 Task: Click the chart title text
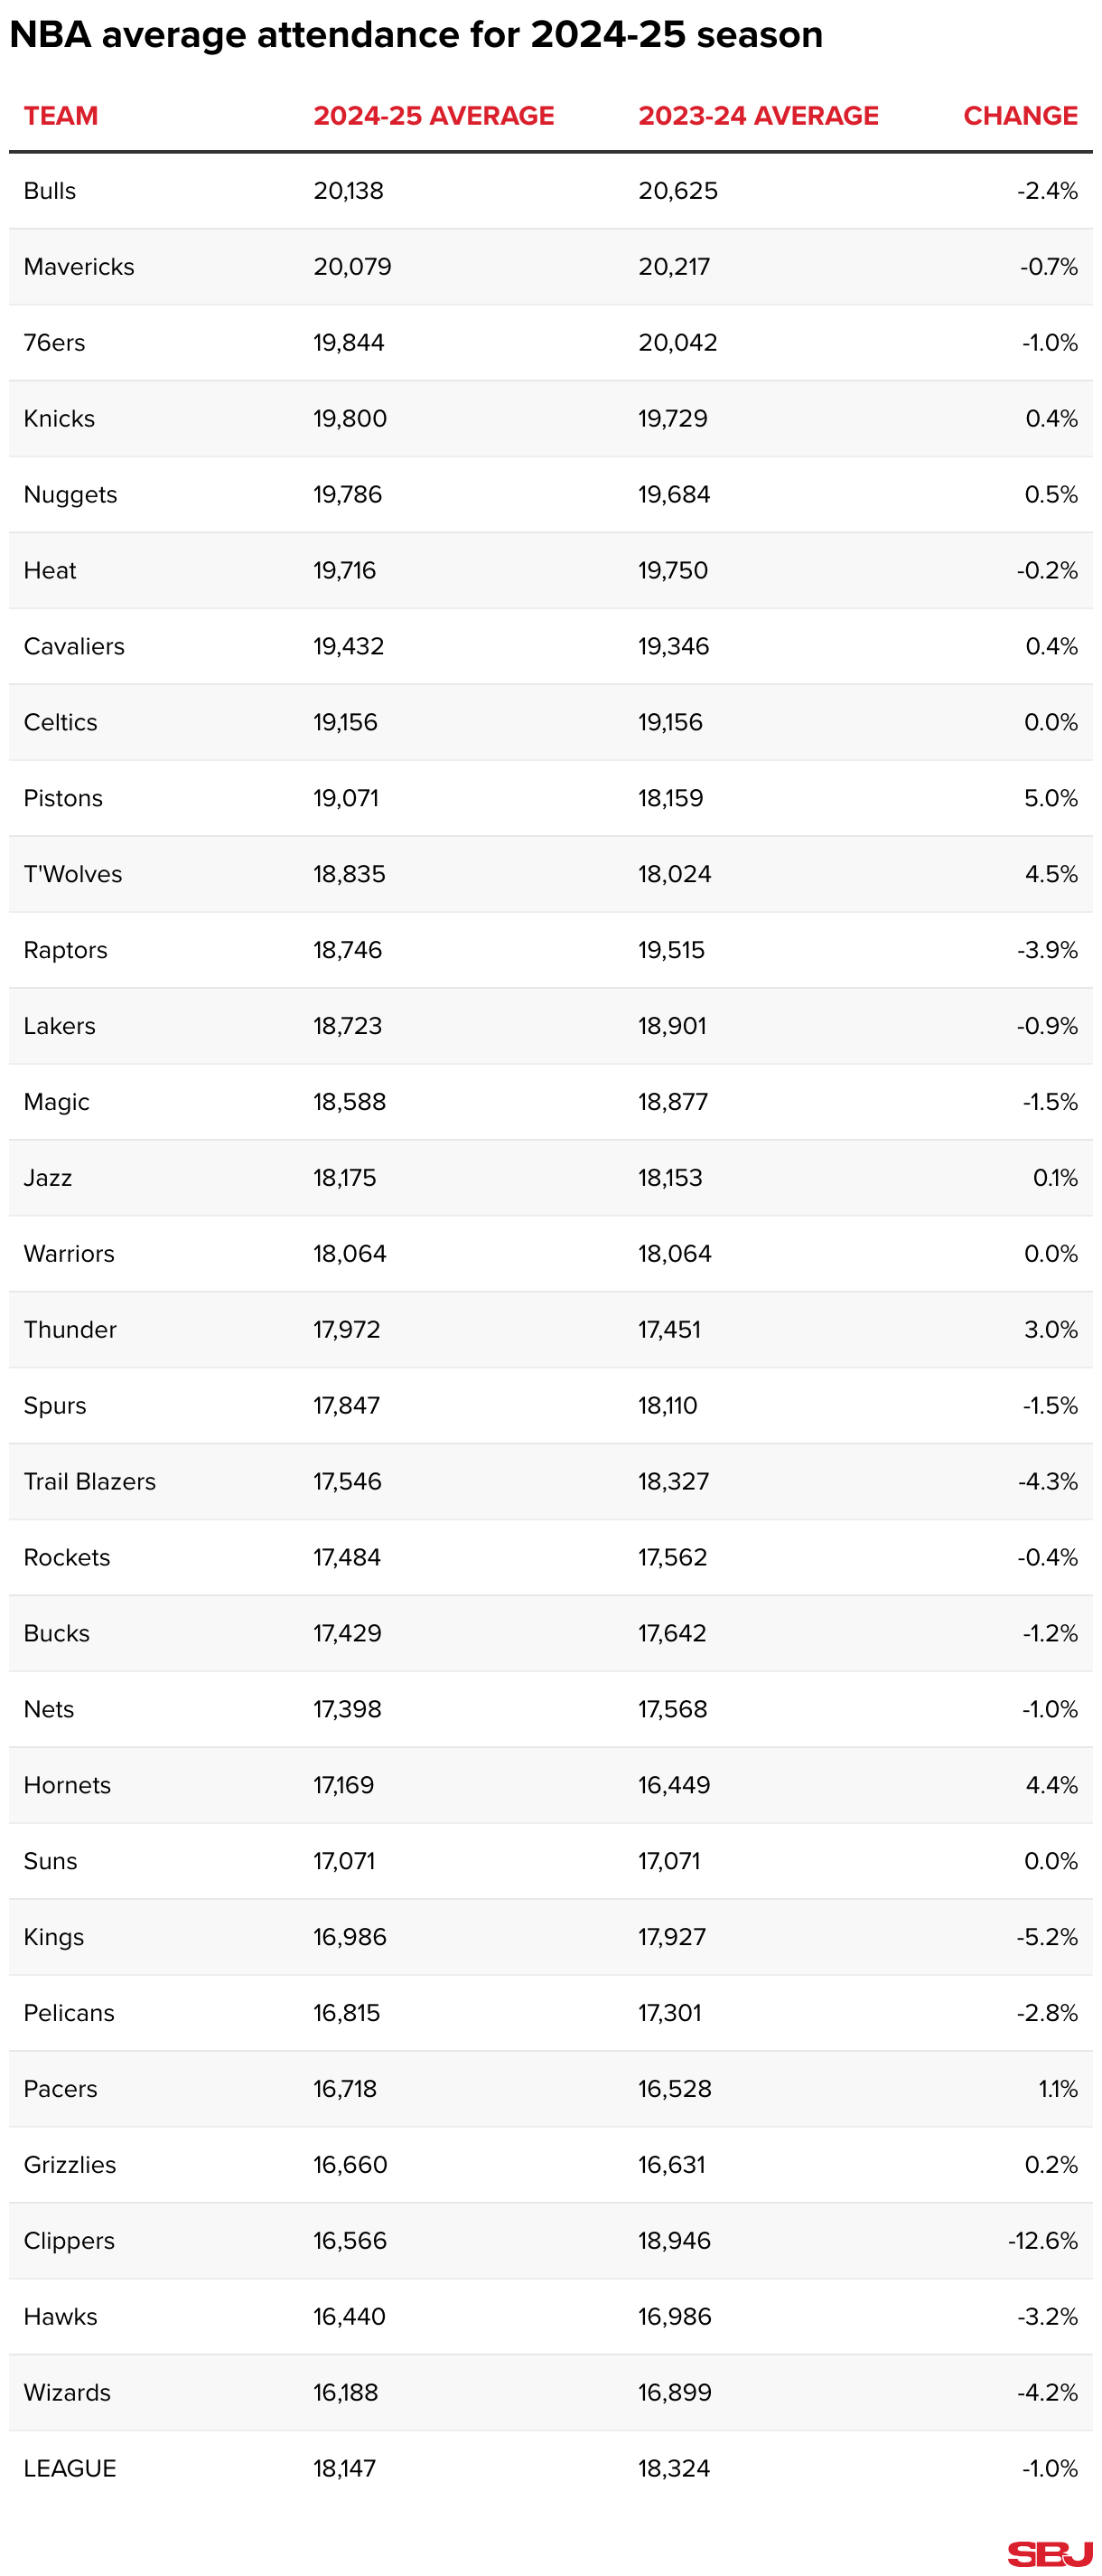coord(416,35)
